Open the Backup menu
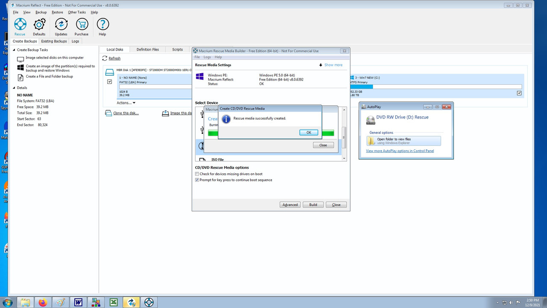 [x=41, y=12]
